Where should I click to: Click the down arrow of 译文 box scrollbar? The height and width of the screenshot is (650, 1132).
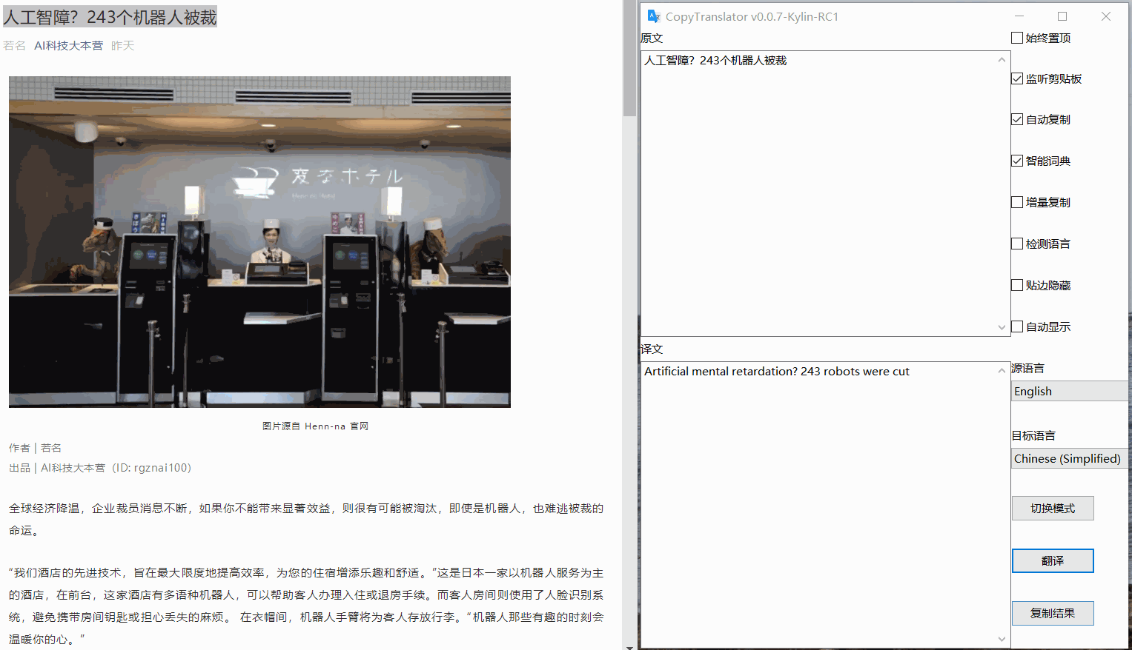pos(1002,639)
